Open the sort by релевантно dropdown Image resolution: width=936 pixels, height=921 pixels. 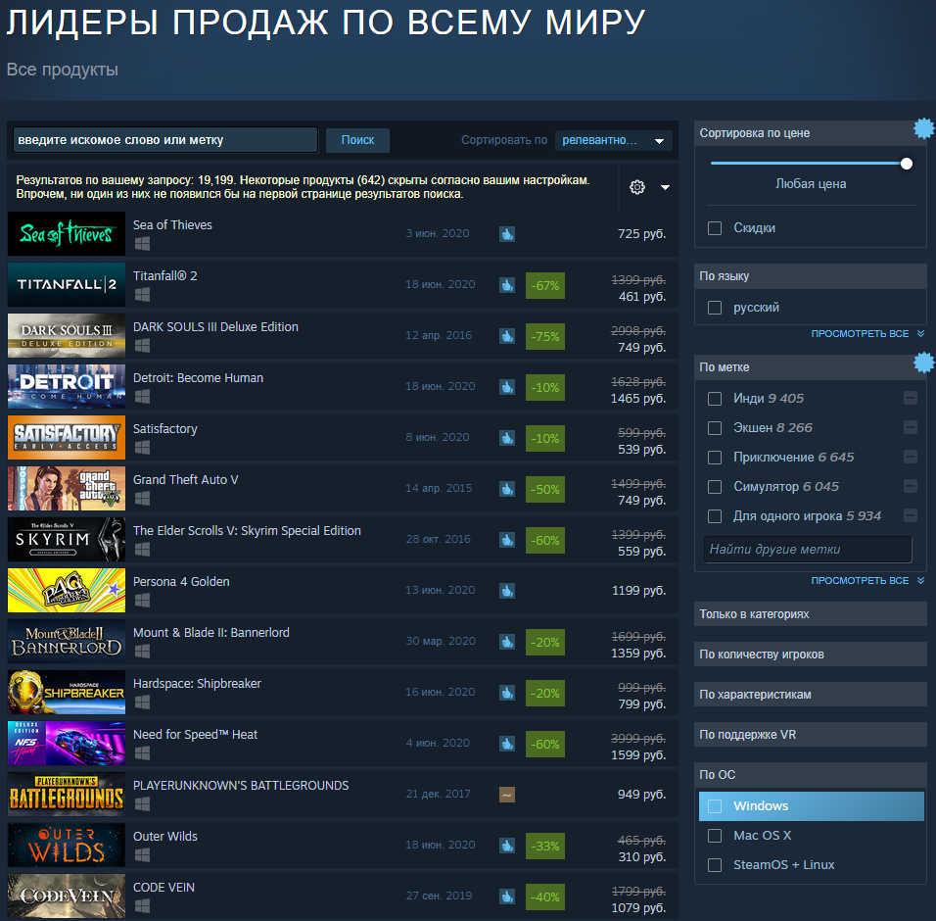pyautogui.click(x=613, y=140)
